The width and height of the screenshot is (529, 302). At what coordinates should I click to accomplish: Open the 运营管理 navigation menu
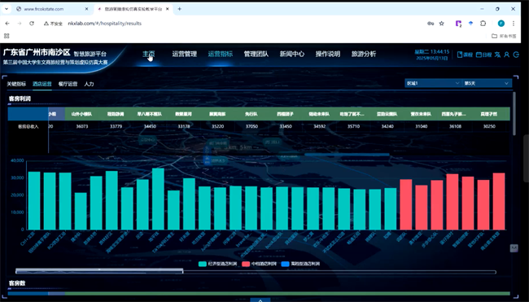[x=184, y=54]
